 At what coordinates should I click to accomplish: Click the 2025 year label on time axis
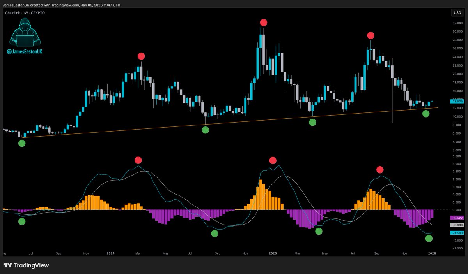(273, 253)
